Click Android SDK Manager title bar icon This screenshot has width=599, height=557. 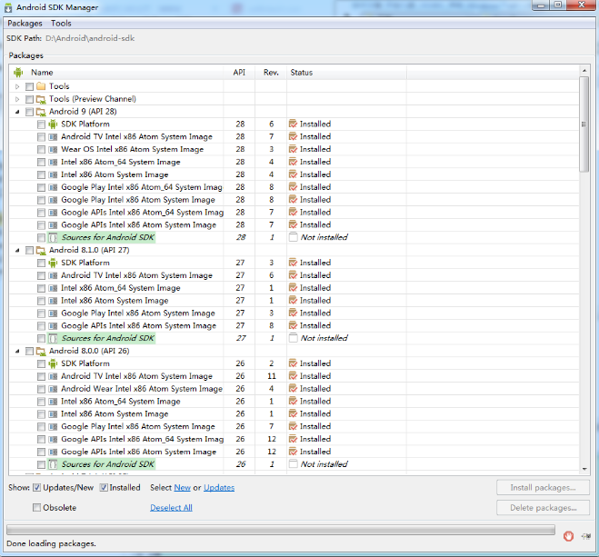pyautogui.click(x=8, y=7)
